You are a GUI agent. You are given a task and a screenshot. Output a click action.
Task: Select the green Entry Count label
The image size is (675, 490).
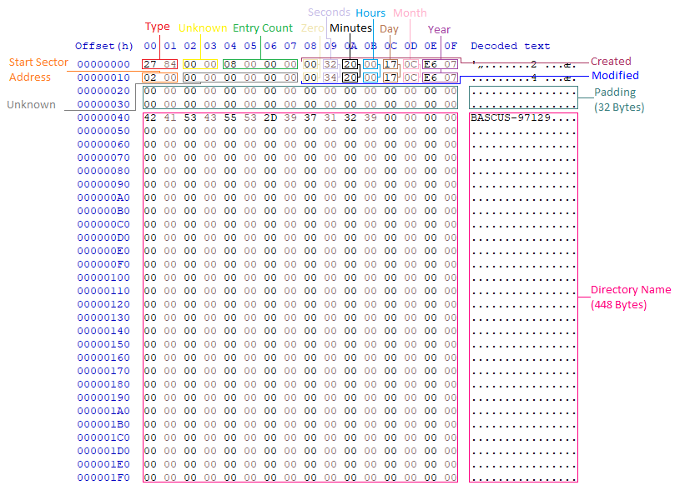point(263,27)
